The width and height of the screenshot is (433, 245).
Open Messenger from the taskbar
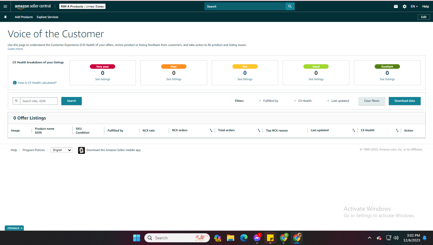click(x=257, y=238)
